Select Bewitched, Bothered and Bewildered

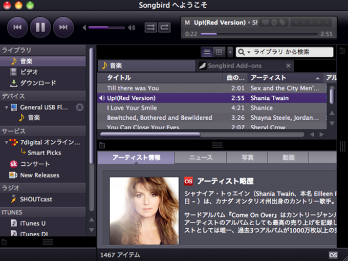click(160, 118)
